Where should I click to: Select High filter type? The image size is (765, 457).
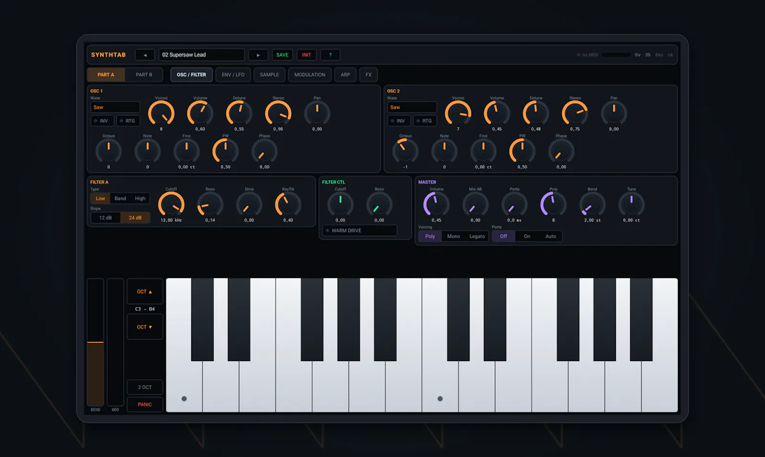140,198
